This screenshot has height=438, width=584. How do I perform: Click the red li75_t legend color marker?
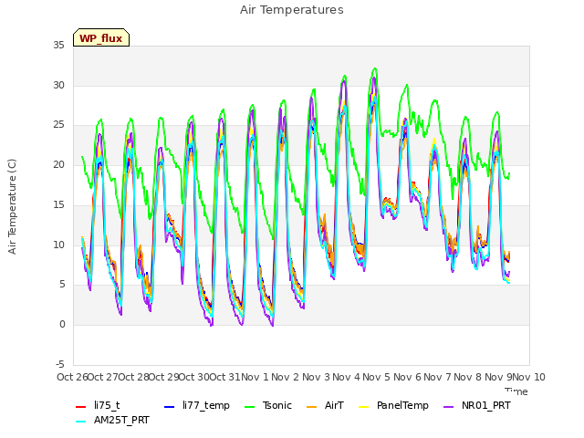pos(81,406)
